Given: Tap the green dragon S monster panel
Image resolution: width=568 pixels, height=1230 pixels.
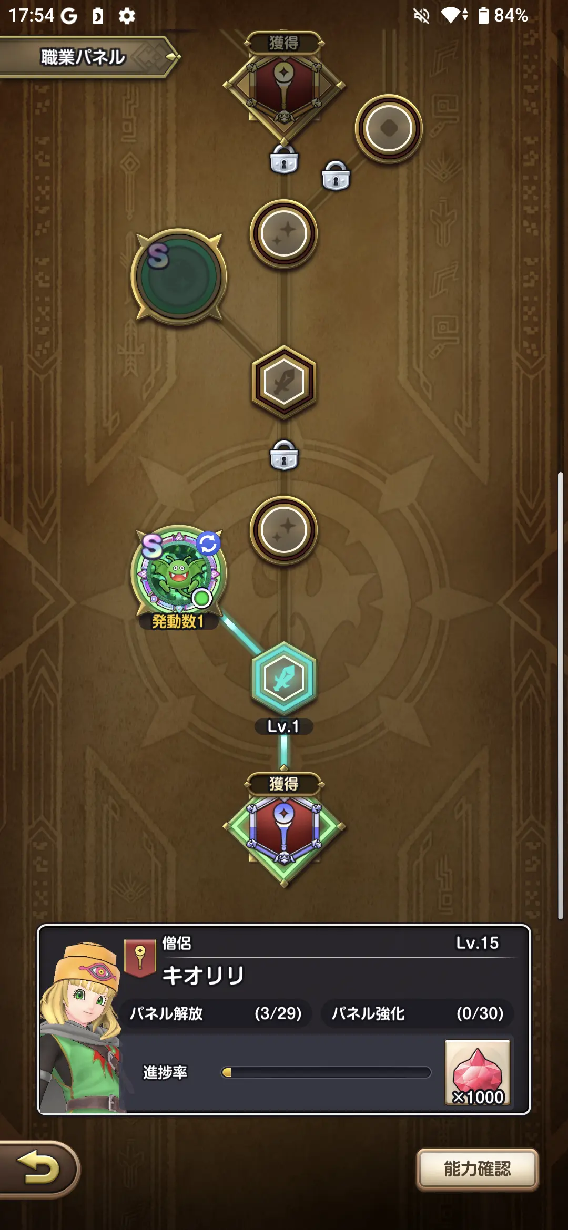Looking at the screenshot, I should pos(179,573).
